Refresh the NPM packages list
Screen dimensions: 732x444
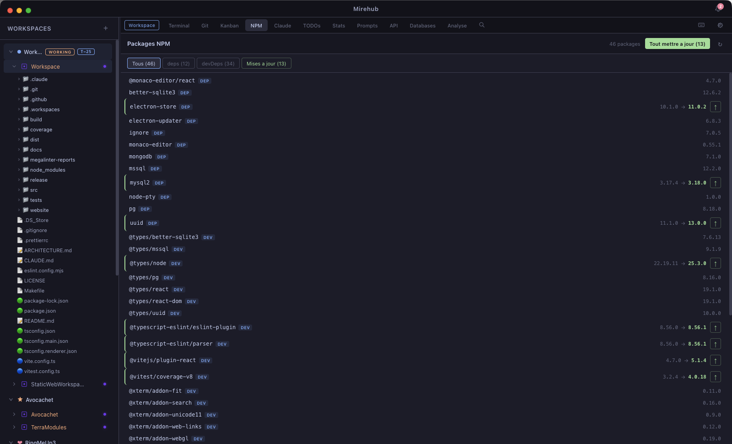(720, 44)
